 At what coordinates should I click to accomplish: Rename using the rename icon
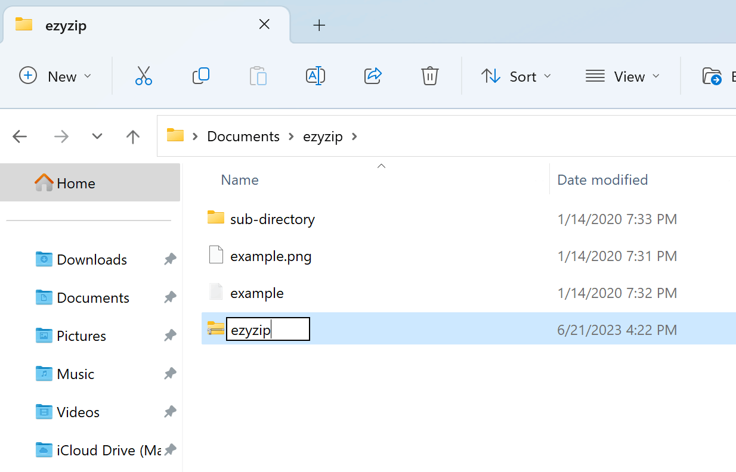[x=315, y=76]
